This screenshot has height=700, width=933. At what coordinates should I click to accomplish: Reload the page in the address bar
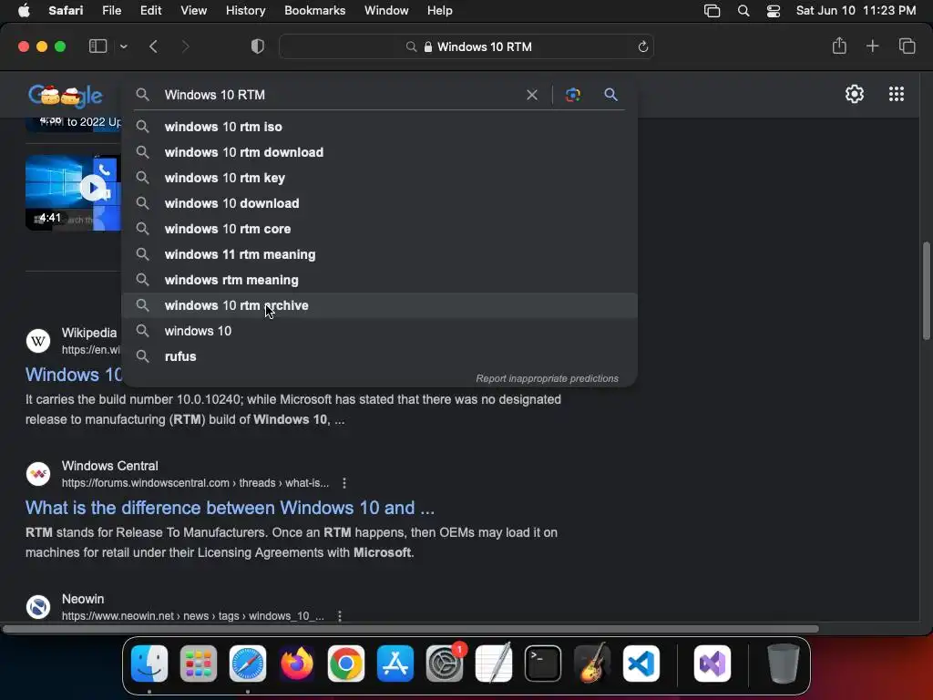642,46
